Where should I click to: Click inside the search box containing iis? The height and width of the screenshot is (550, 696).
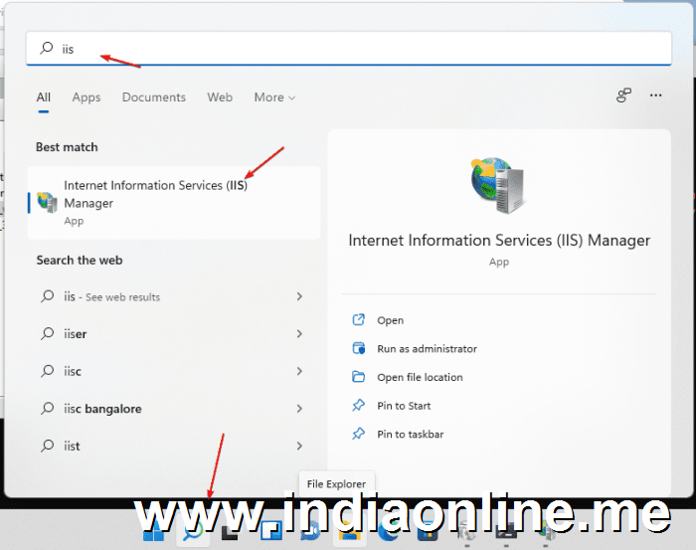point(348,48)
